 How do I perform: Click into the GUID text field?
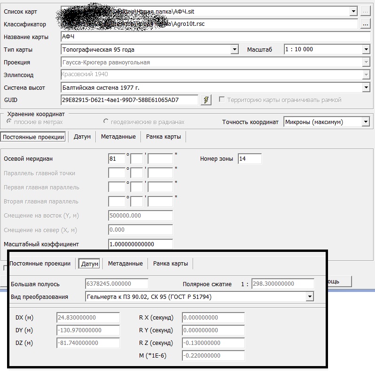pyautogui.click(x=129, y=100)
